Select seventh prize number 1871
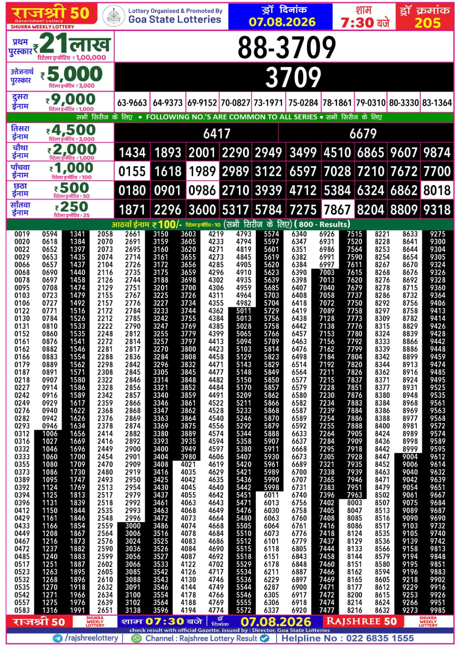458x648 pixels. click(x=132, y=210)
